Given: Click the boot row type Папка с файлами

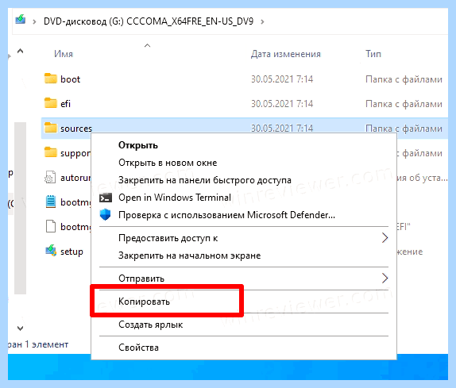Looking at the screenshot, I should click(404, 79).
